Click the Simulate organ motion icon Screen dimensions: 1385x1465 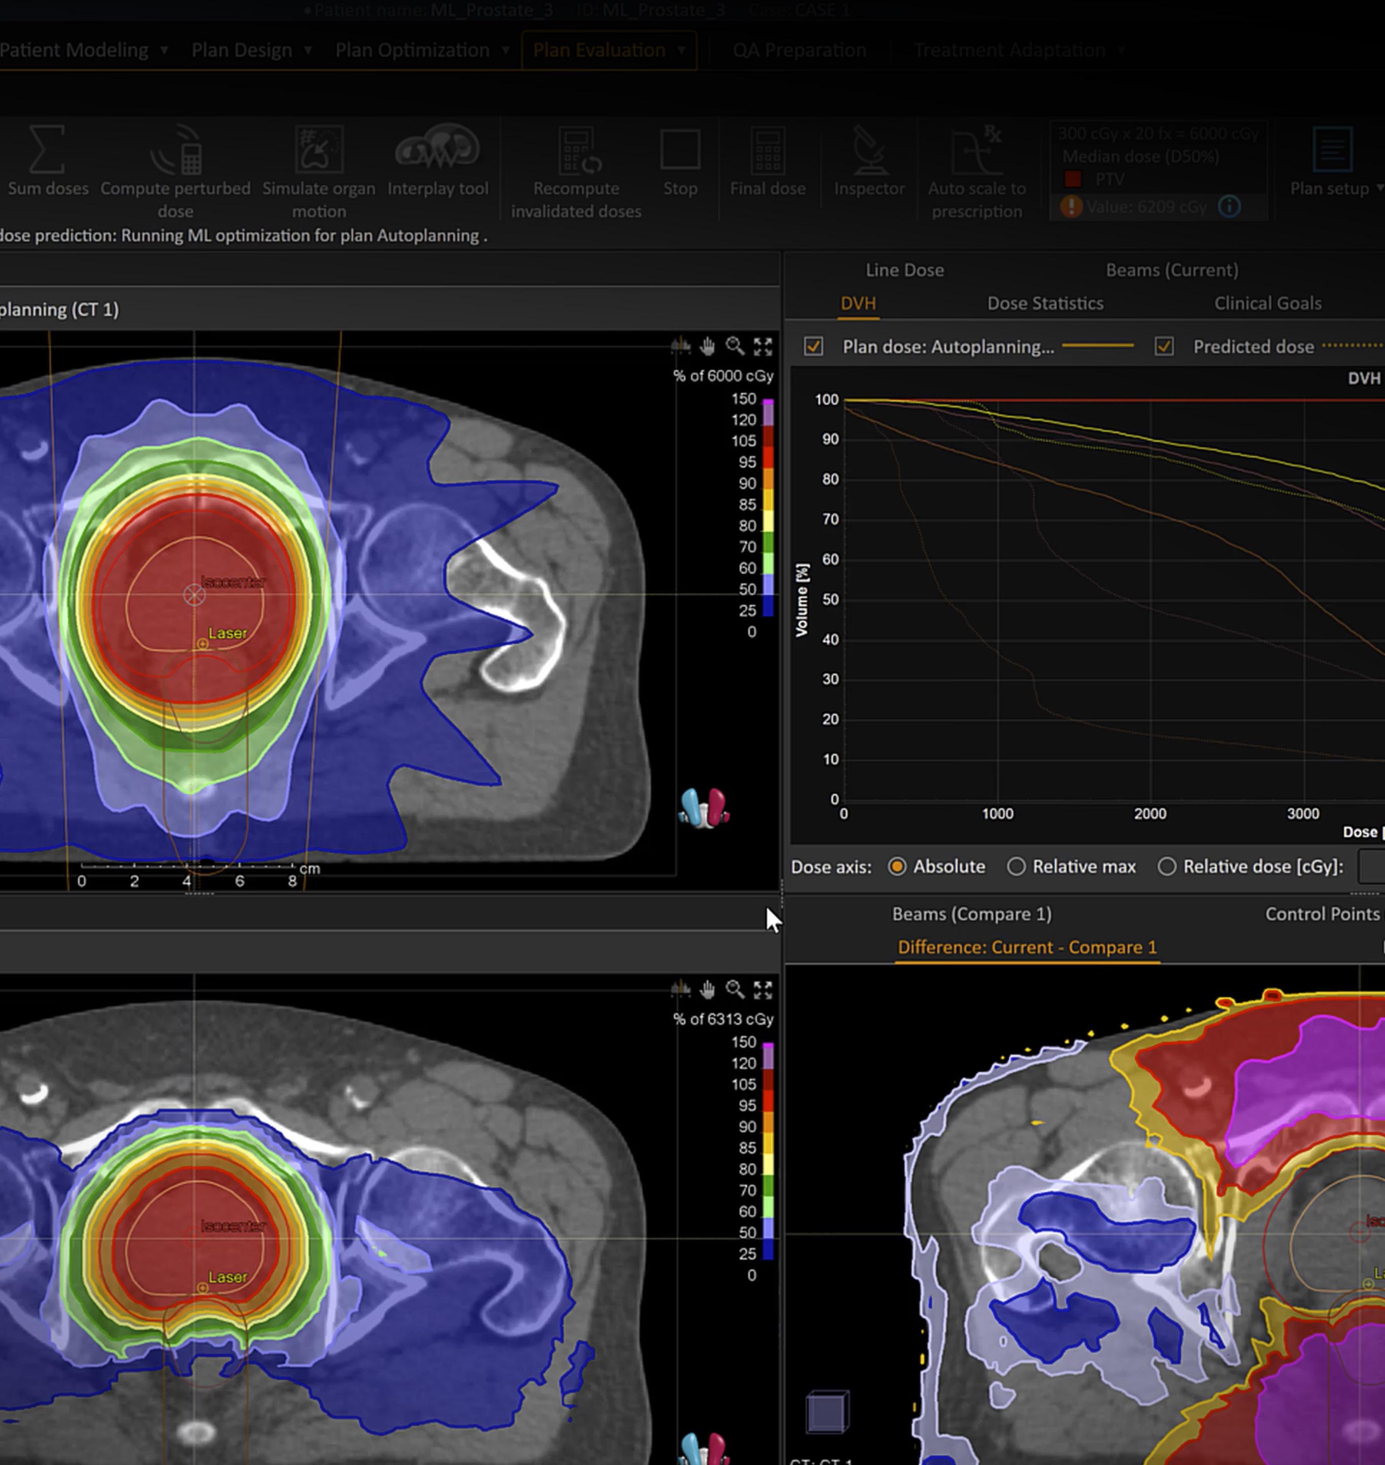pyautogui.click(x=319, y=150)
